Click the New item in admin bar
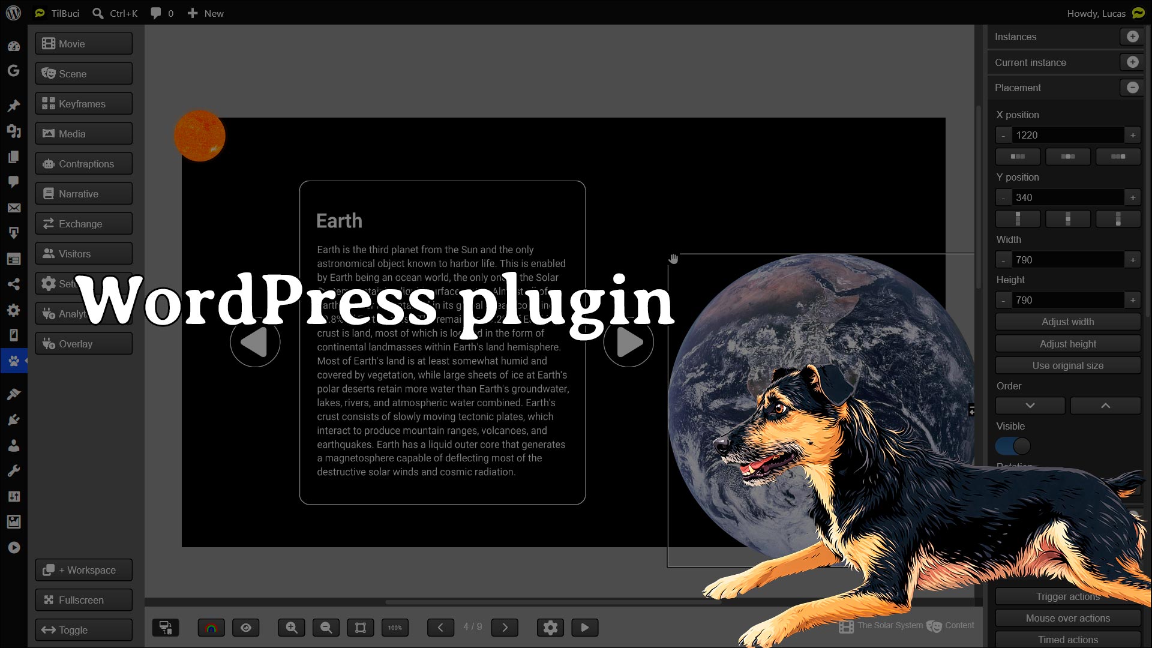The width and height of the screenshot is (1152, 648). point(205,13)
